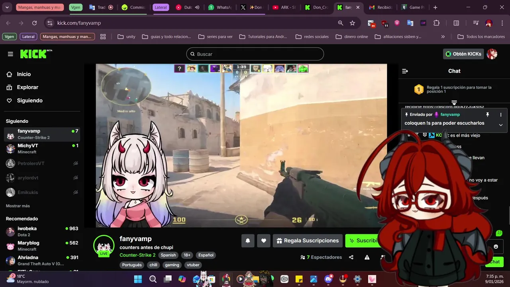Click the Spanish tag
510x287 pixels.
168,255
